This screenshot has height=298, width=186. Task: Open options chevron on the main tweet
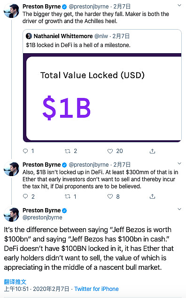[179, 209]
